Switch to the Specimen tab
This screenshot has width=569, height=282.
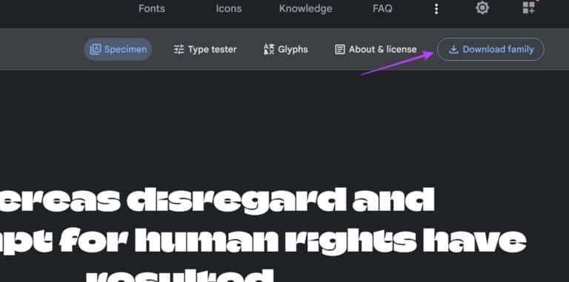pos(118,50)
